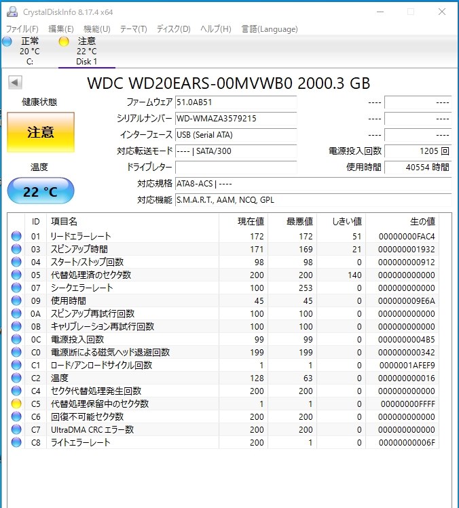
Task: Click the ID column header
Action: pos(36,222)
